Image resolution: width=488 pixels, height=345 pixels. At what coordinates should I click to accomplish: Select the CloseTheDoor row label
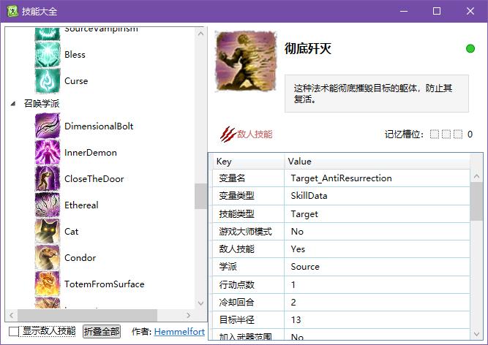tap(94, 179)
